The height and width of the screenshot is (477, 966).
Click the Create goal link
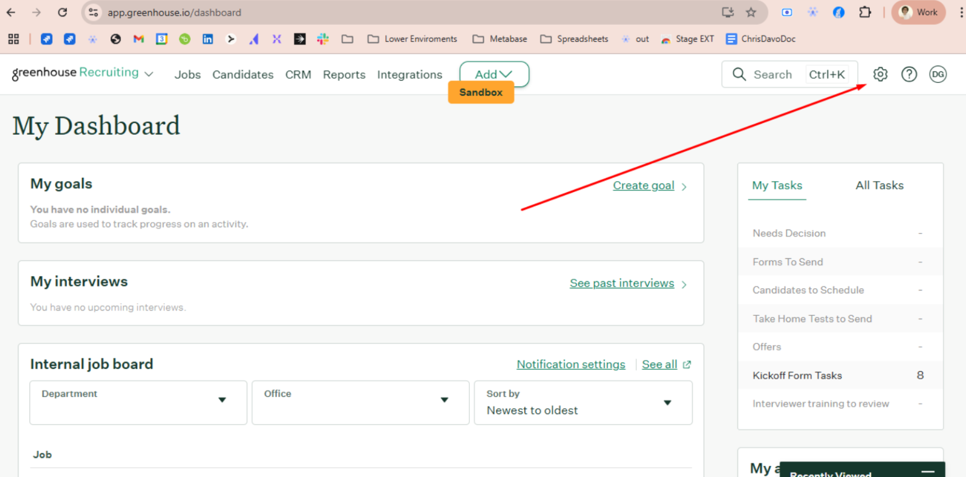pyautogui.click(x=643, y=185)
